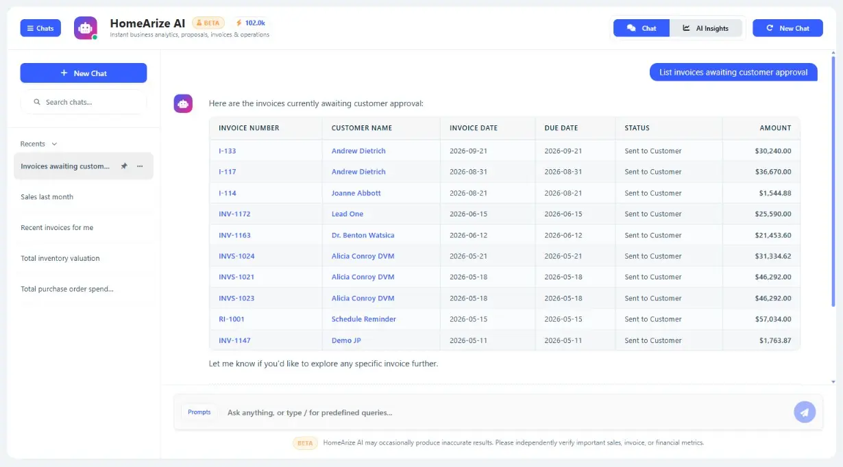Open invoice INVS-1024
Screen dimensions: 843x467
point(236,256)
